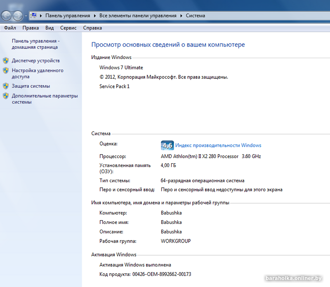This screenshot has width=330, height=287.
Task: Open Дополнительные параметры системы link
Action: (45, 99)
